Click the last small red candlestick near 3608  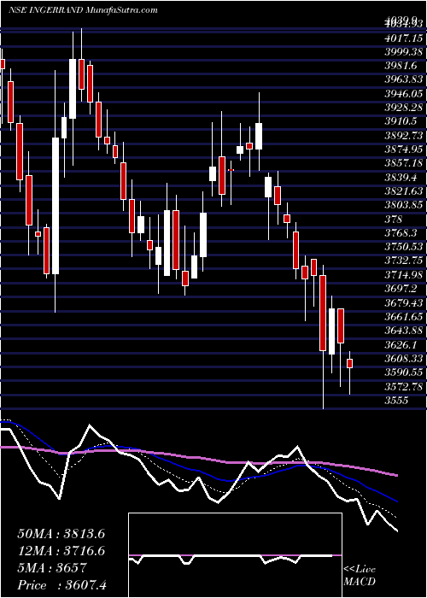349,363
